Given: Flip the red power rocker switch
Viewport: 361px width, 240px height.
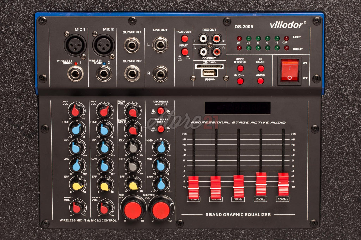Looking at the screenshot, I should pos(289,70).
